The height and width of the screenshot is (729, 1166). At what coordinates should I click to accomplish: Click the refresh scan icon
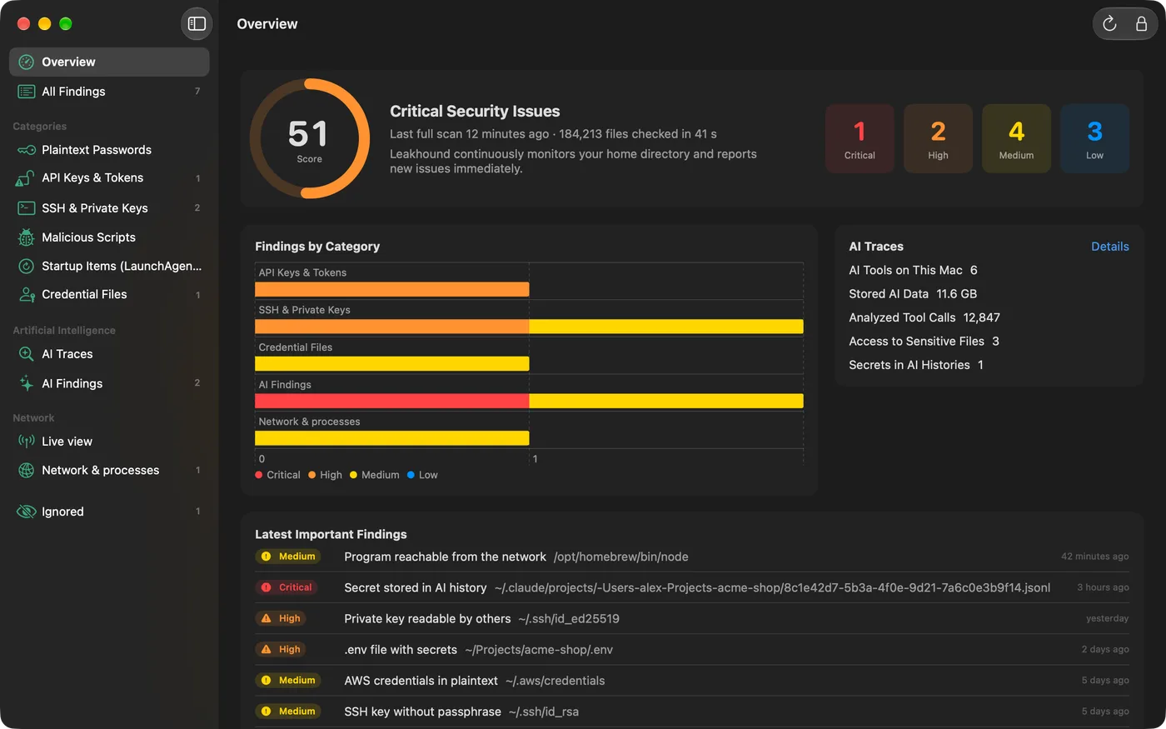pos(1109,24)
